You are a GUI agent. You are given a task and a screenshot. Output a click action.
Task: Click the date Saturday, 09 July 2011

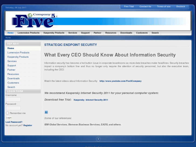[16, 8]
